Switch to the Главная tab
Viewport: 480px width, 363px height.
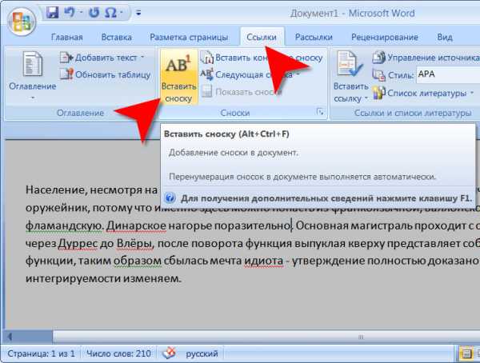(x=66, y=37)
